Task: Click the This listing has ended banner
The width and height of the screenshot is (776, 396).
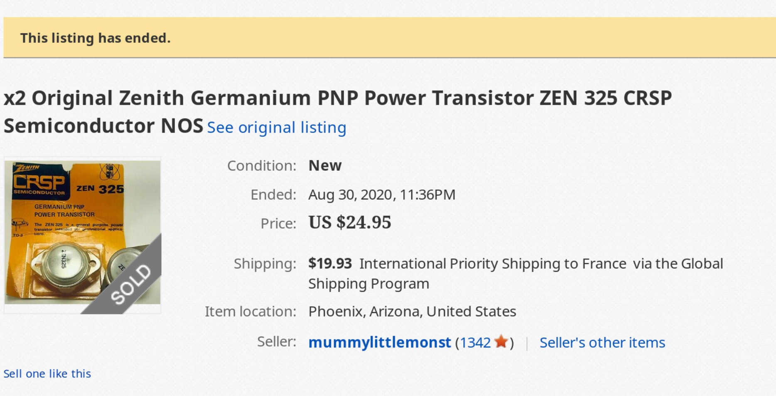Action: (389, 37)
